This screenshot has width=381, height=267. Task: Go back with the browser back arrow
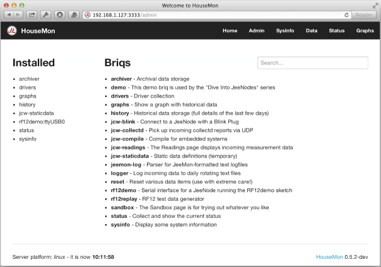click(x=9, y=14)
